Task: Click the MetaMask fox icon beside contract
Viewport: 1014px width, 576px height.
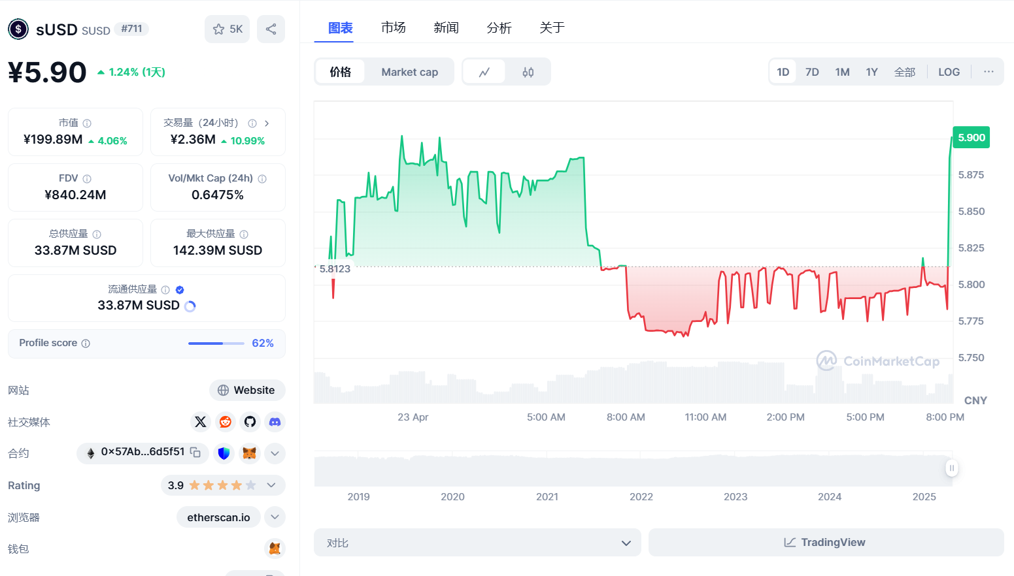Action: [x=249, y=453]
